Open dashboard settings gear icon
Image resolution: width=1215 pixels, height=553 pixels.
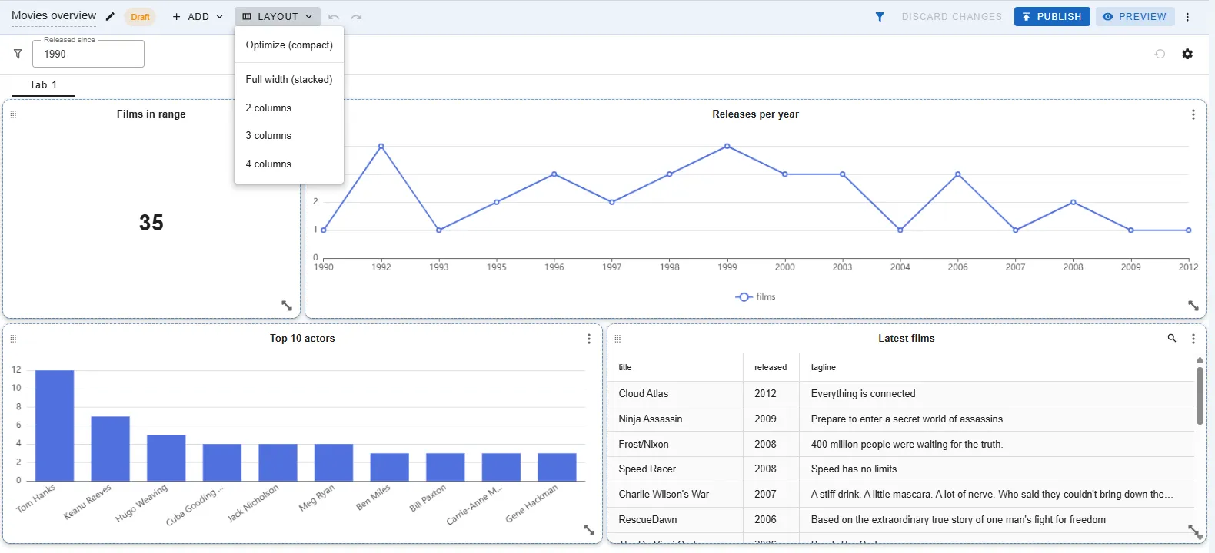pyautogui.click(x=1187, y=54)
